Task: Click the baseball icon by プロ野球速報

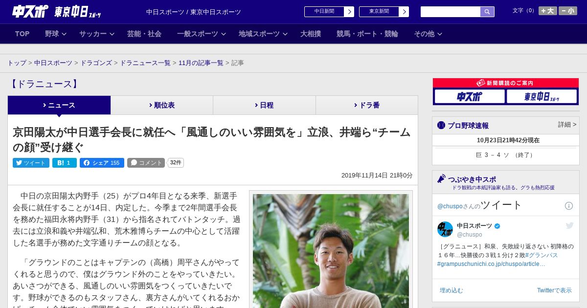Action: pos(441,125)
